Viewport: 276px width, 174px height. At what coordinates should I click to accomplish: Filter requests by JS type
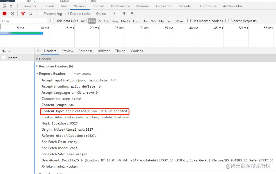tap(99, 21)
